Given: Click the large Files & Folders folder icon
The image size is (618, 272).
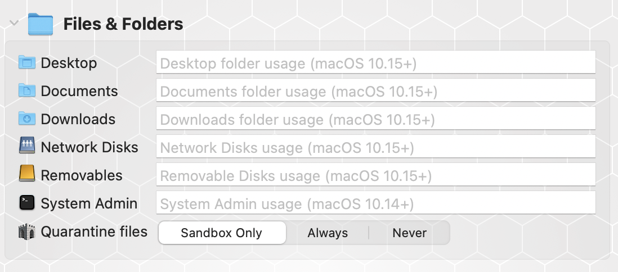Looking at the screenshot, I should pos(40,24).
